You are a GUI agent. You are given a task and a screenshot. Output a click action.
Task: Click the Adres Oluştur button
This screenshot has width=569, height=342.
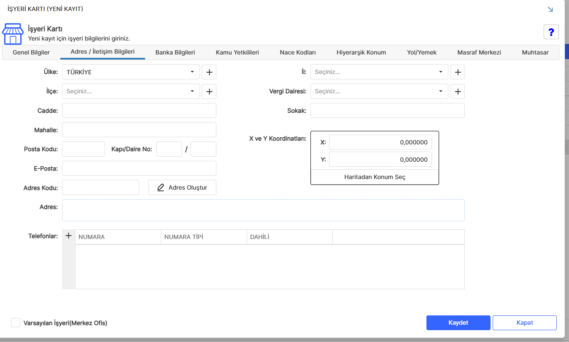pos(182,187)
